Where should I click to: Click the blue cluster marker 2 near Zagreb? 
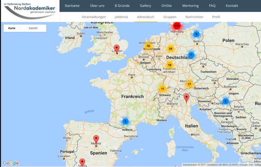coord(225,101)
